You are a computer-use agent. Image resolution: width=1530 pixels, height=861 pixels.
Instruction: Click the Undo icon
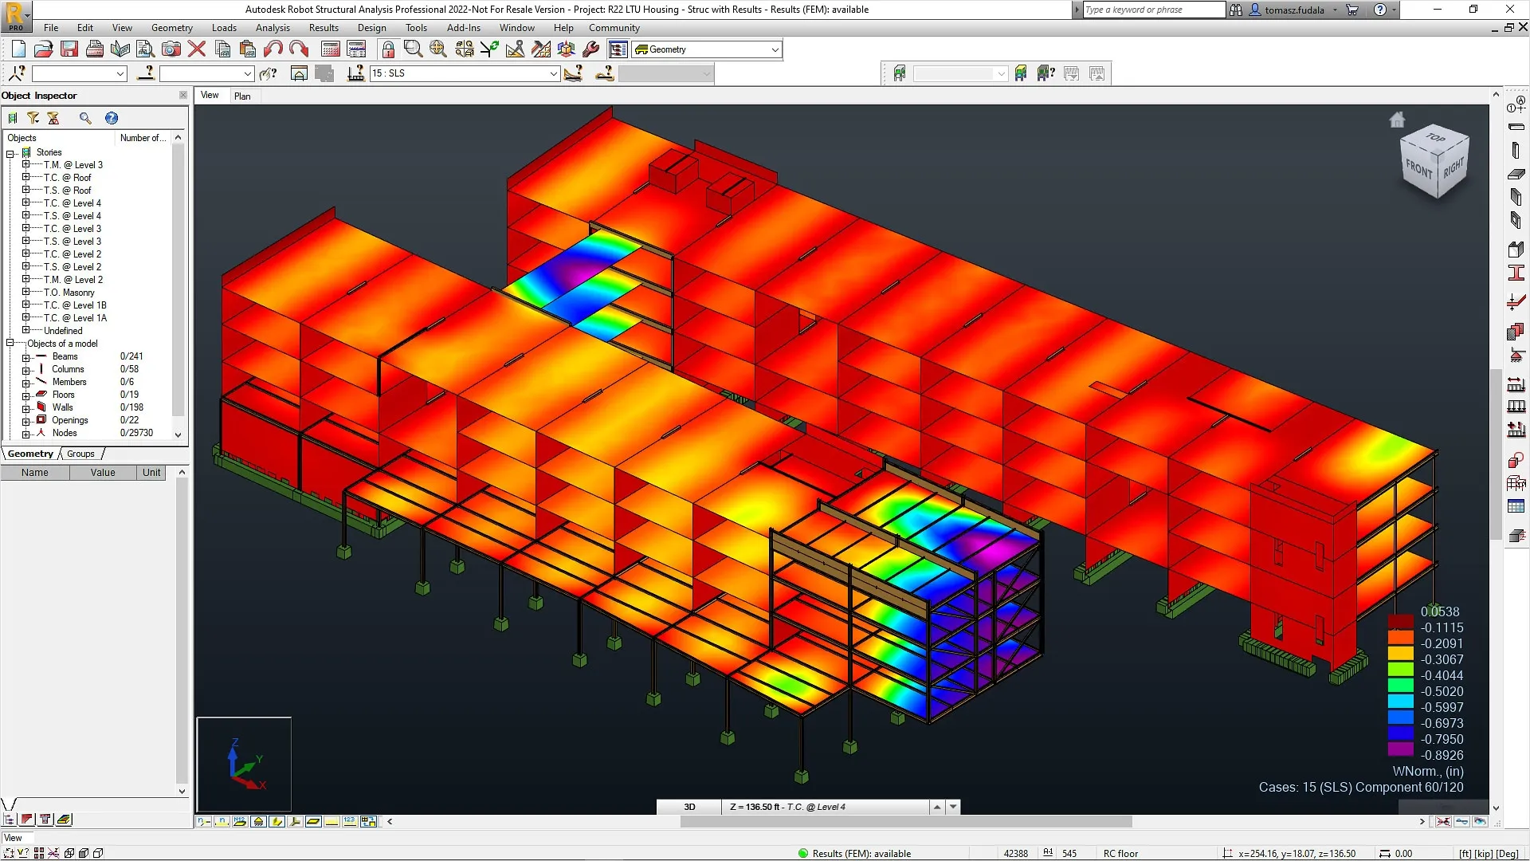tap(272, 49)
